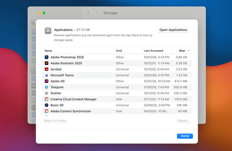Click the 3.28 GB size value
The height and width of the screenshot is (151, 232).
tap(181, 63)
